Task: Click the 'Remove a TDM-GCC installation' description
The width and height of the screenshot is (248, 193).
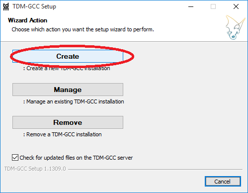Action: click(63, 134)
